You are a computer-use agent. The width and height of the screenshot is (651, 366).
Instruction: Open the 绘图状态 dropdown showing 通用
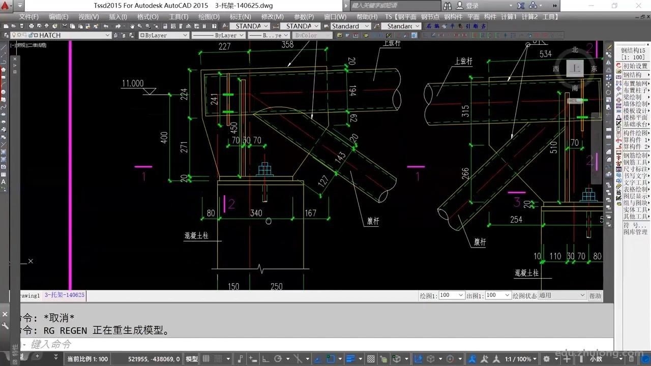click(x=562, y=295)
